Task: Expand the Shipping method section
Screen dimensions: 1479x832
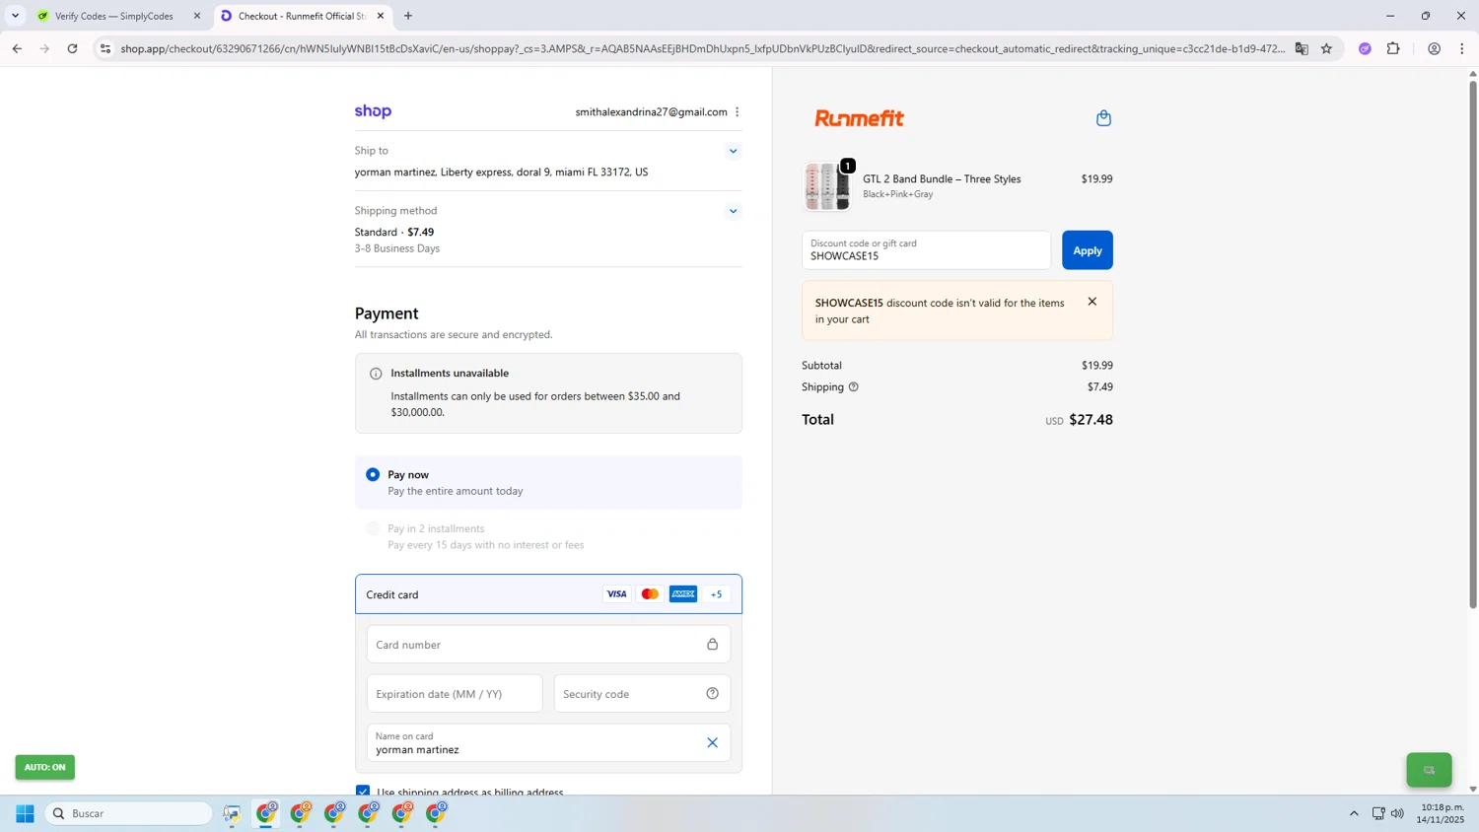Action: click(733, 211)
